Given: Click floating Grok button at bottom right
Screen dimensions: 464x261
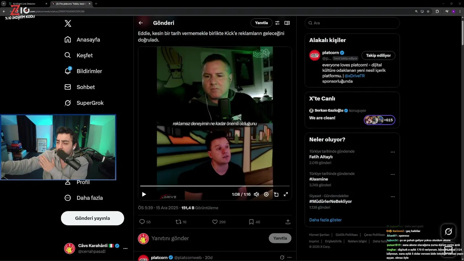Looking at the screenshot, I should click(448, 232).
